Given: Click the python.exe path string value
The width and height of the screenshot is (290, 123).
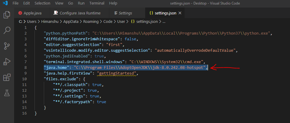Looking at the screenshot, I should (182, 33).
